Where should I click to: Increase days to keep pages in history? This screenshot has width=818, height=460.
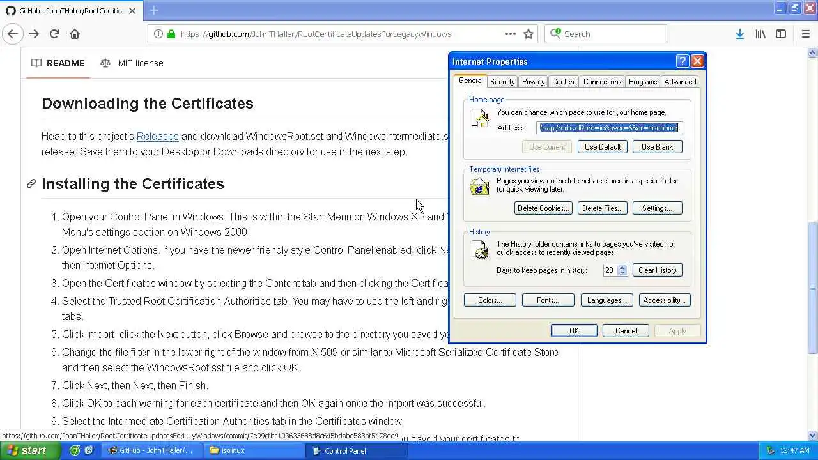[x=622, y=267]
